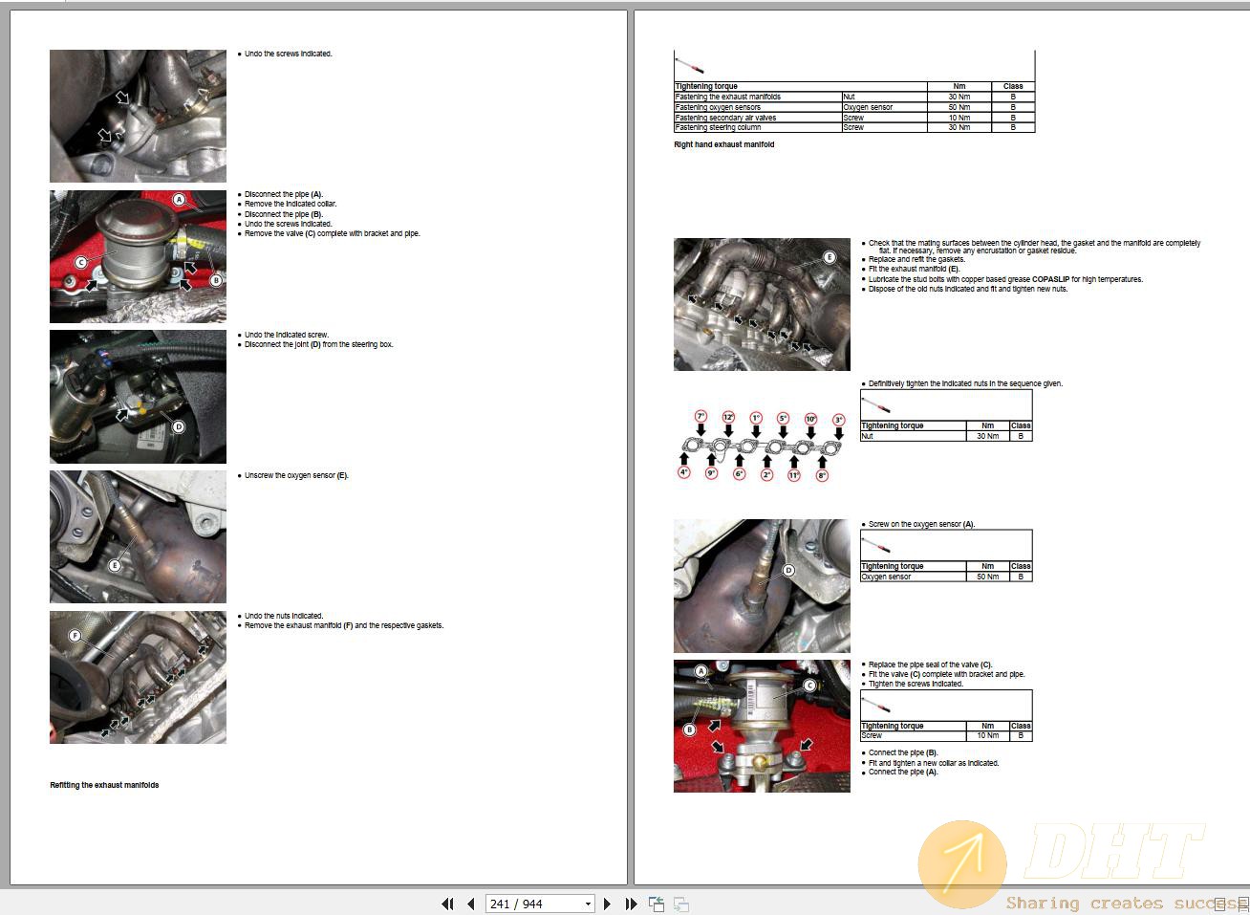
Task: Click 'Remove the valve (C) complete with bracket' line
Action: 332,233
